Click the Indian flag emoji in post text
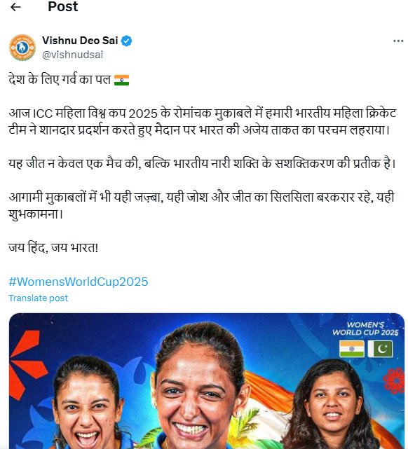 (121, 80)
